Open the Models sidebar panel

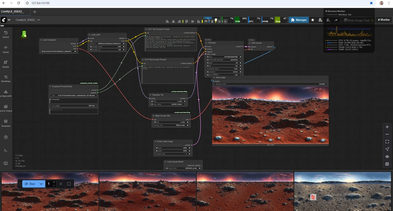click(x=6, y=64)
